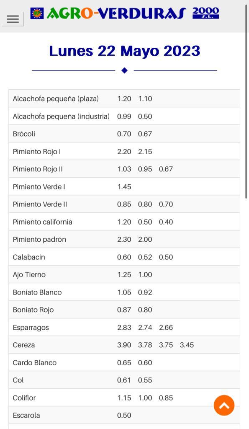Click the Pimiento padrón price 2.30
This screenshot has height=429, width=249.
124,239
